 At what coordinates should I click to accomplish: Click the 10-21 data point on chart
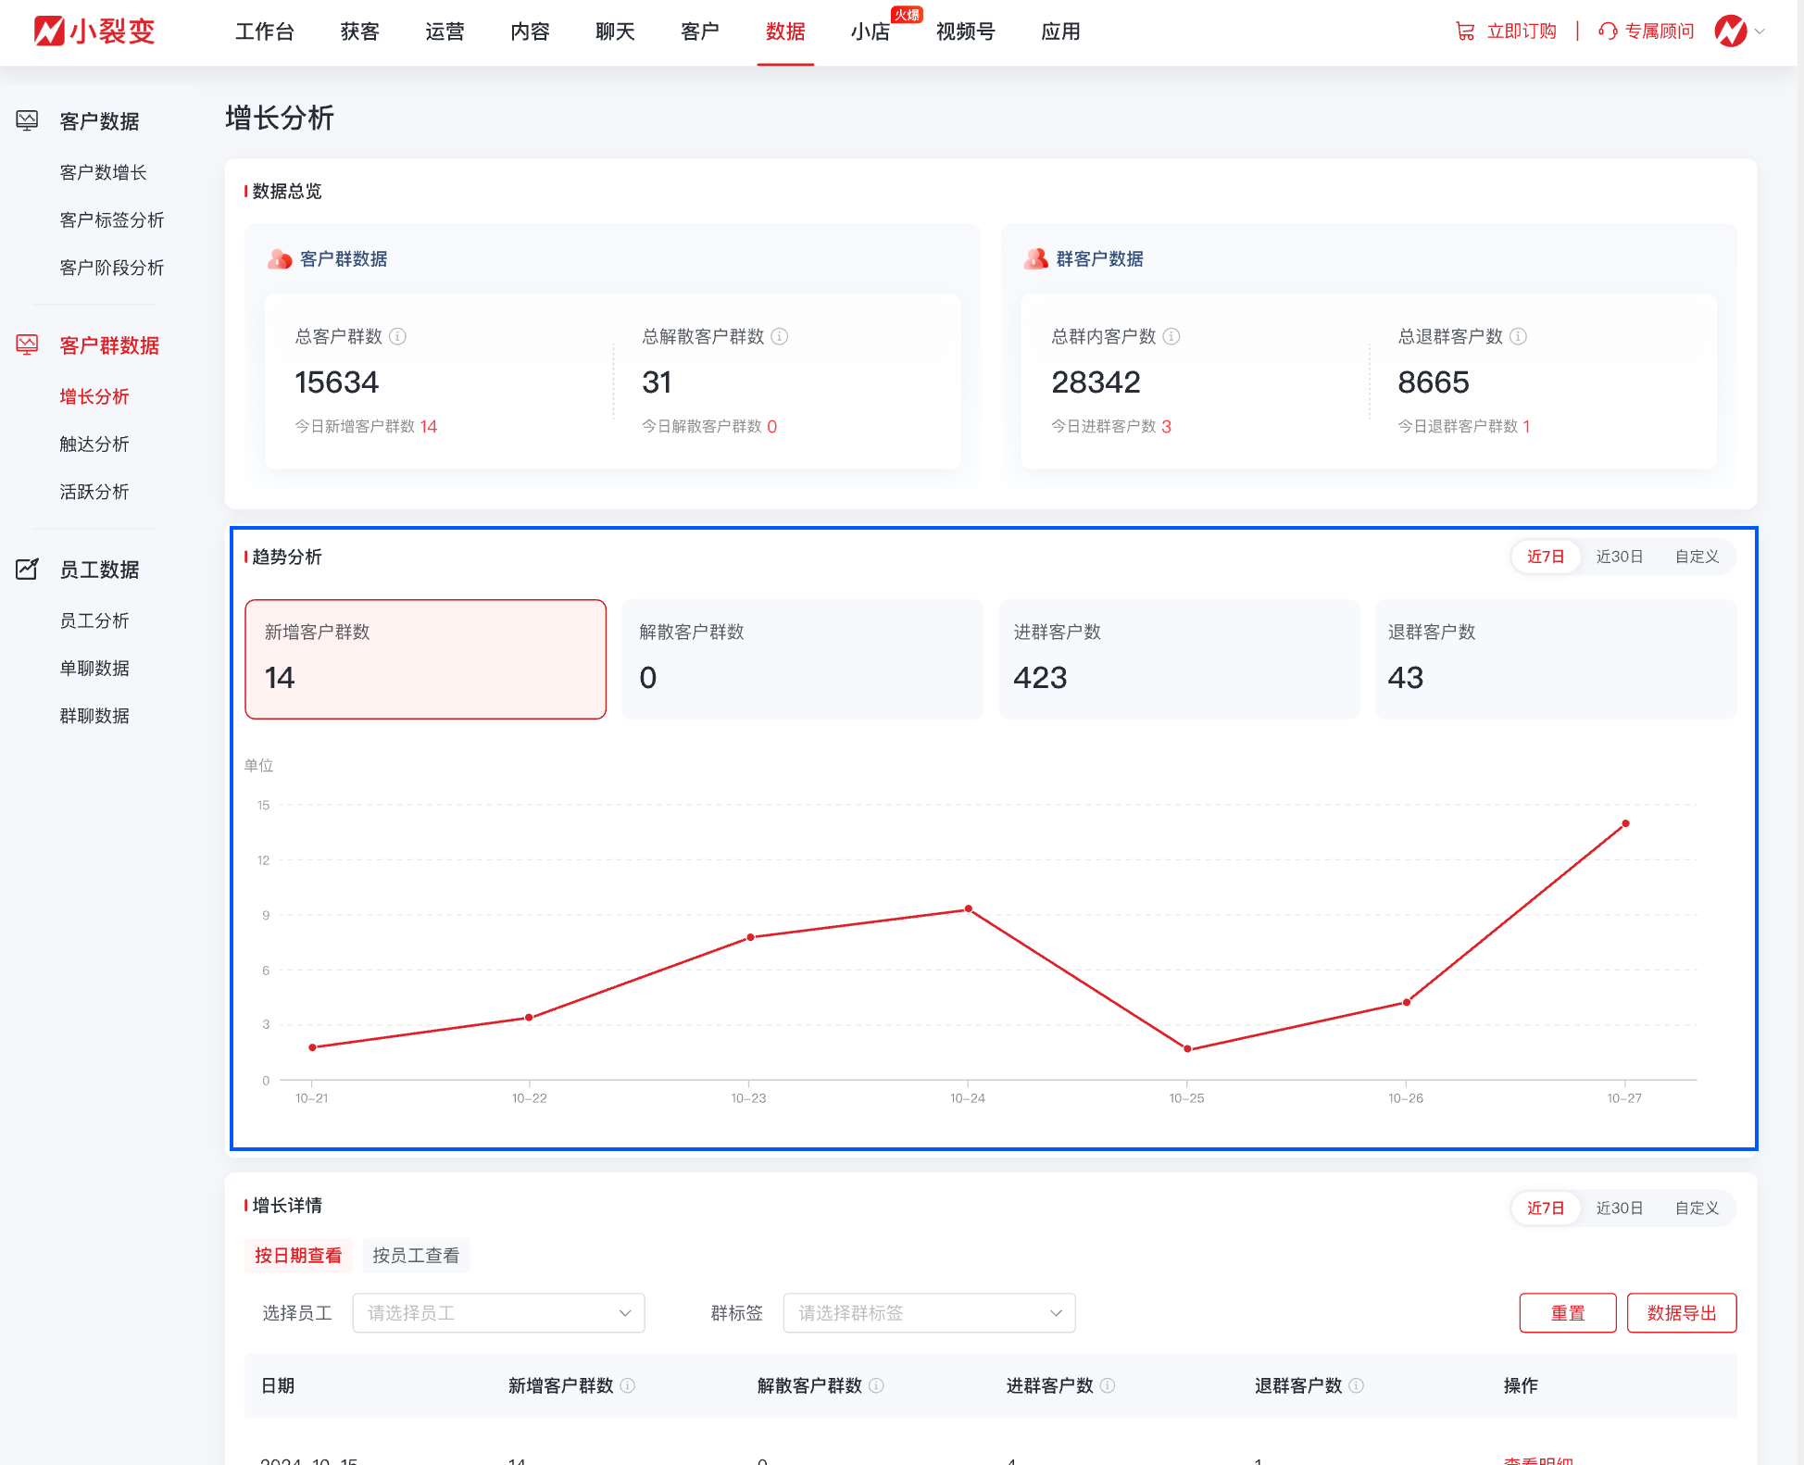(x=312, y=1047)
